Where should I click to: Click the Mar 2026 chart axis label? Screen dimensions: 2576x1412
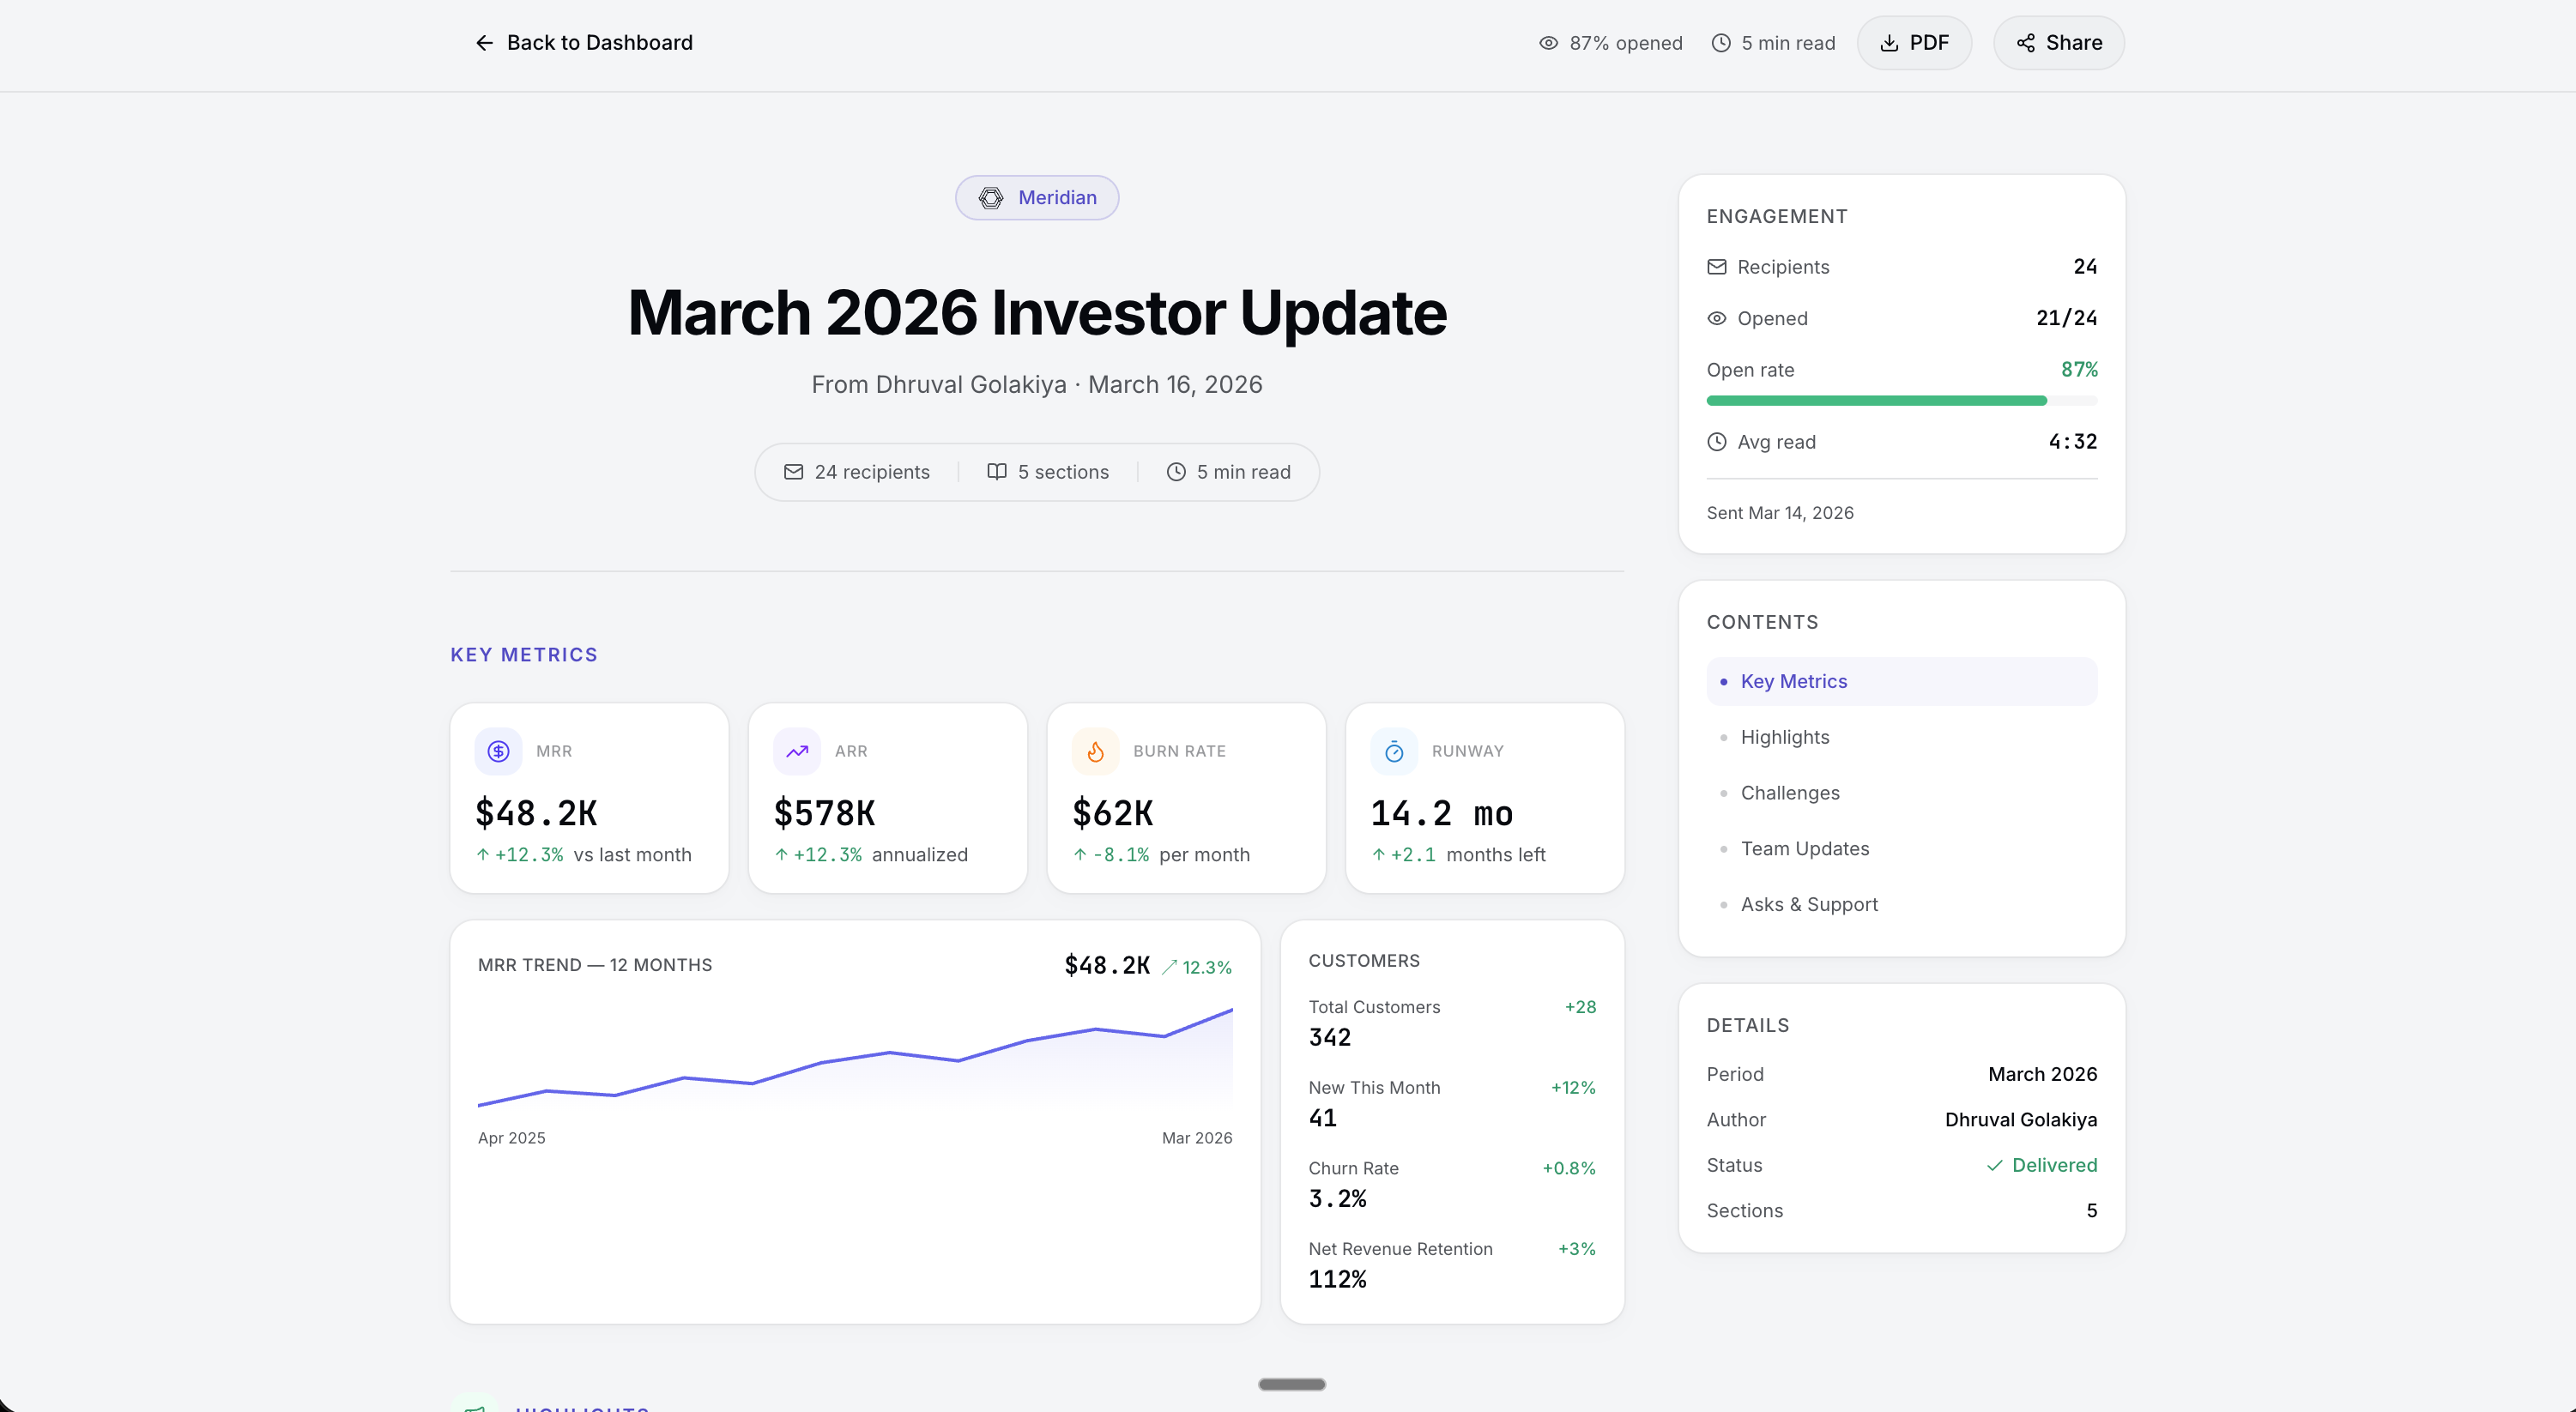(x=1197, y=1138)
